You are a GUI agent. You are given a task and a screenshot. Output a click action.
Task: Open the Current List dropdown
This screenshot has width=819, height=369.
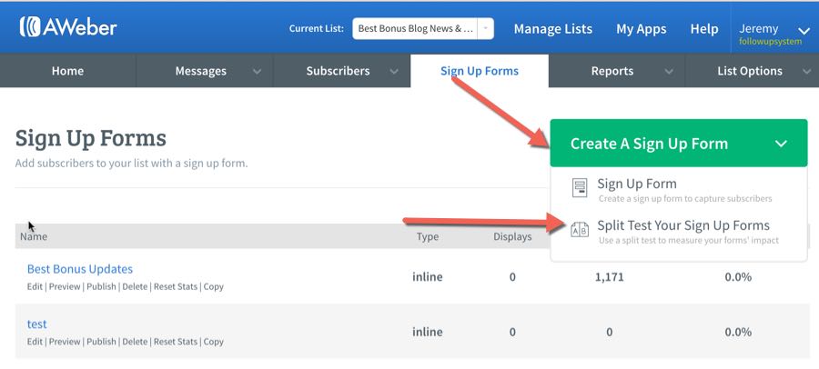click(x=423, y=29)
